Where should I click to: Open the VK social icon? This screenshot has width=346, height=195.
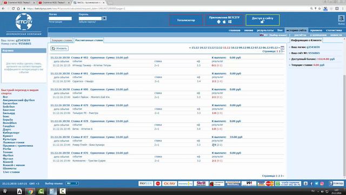pyautogui.click(x=305, y=184)
